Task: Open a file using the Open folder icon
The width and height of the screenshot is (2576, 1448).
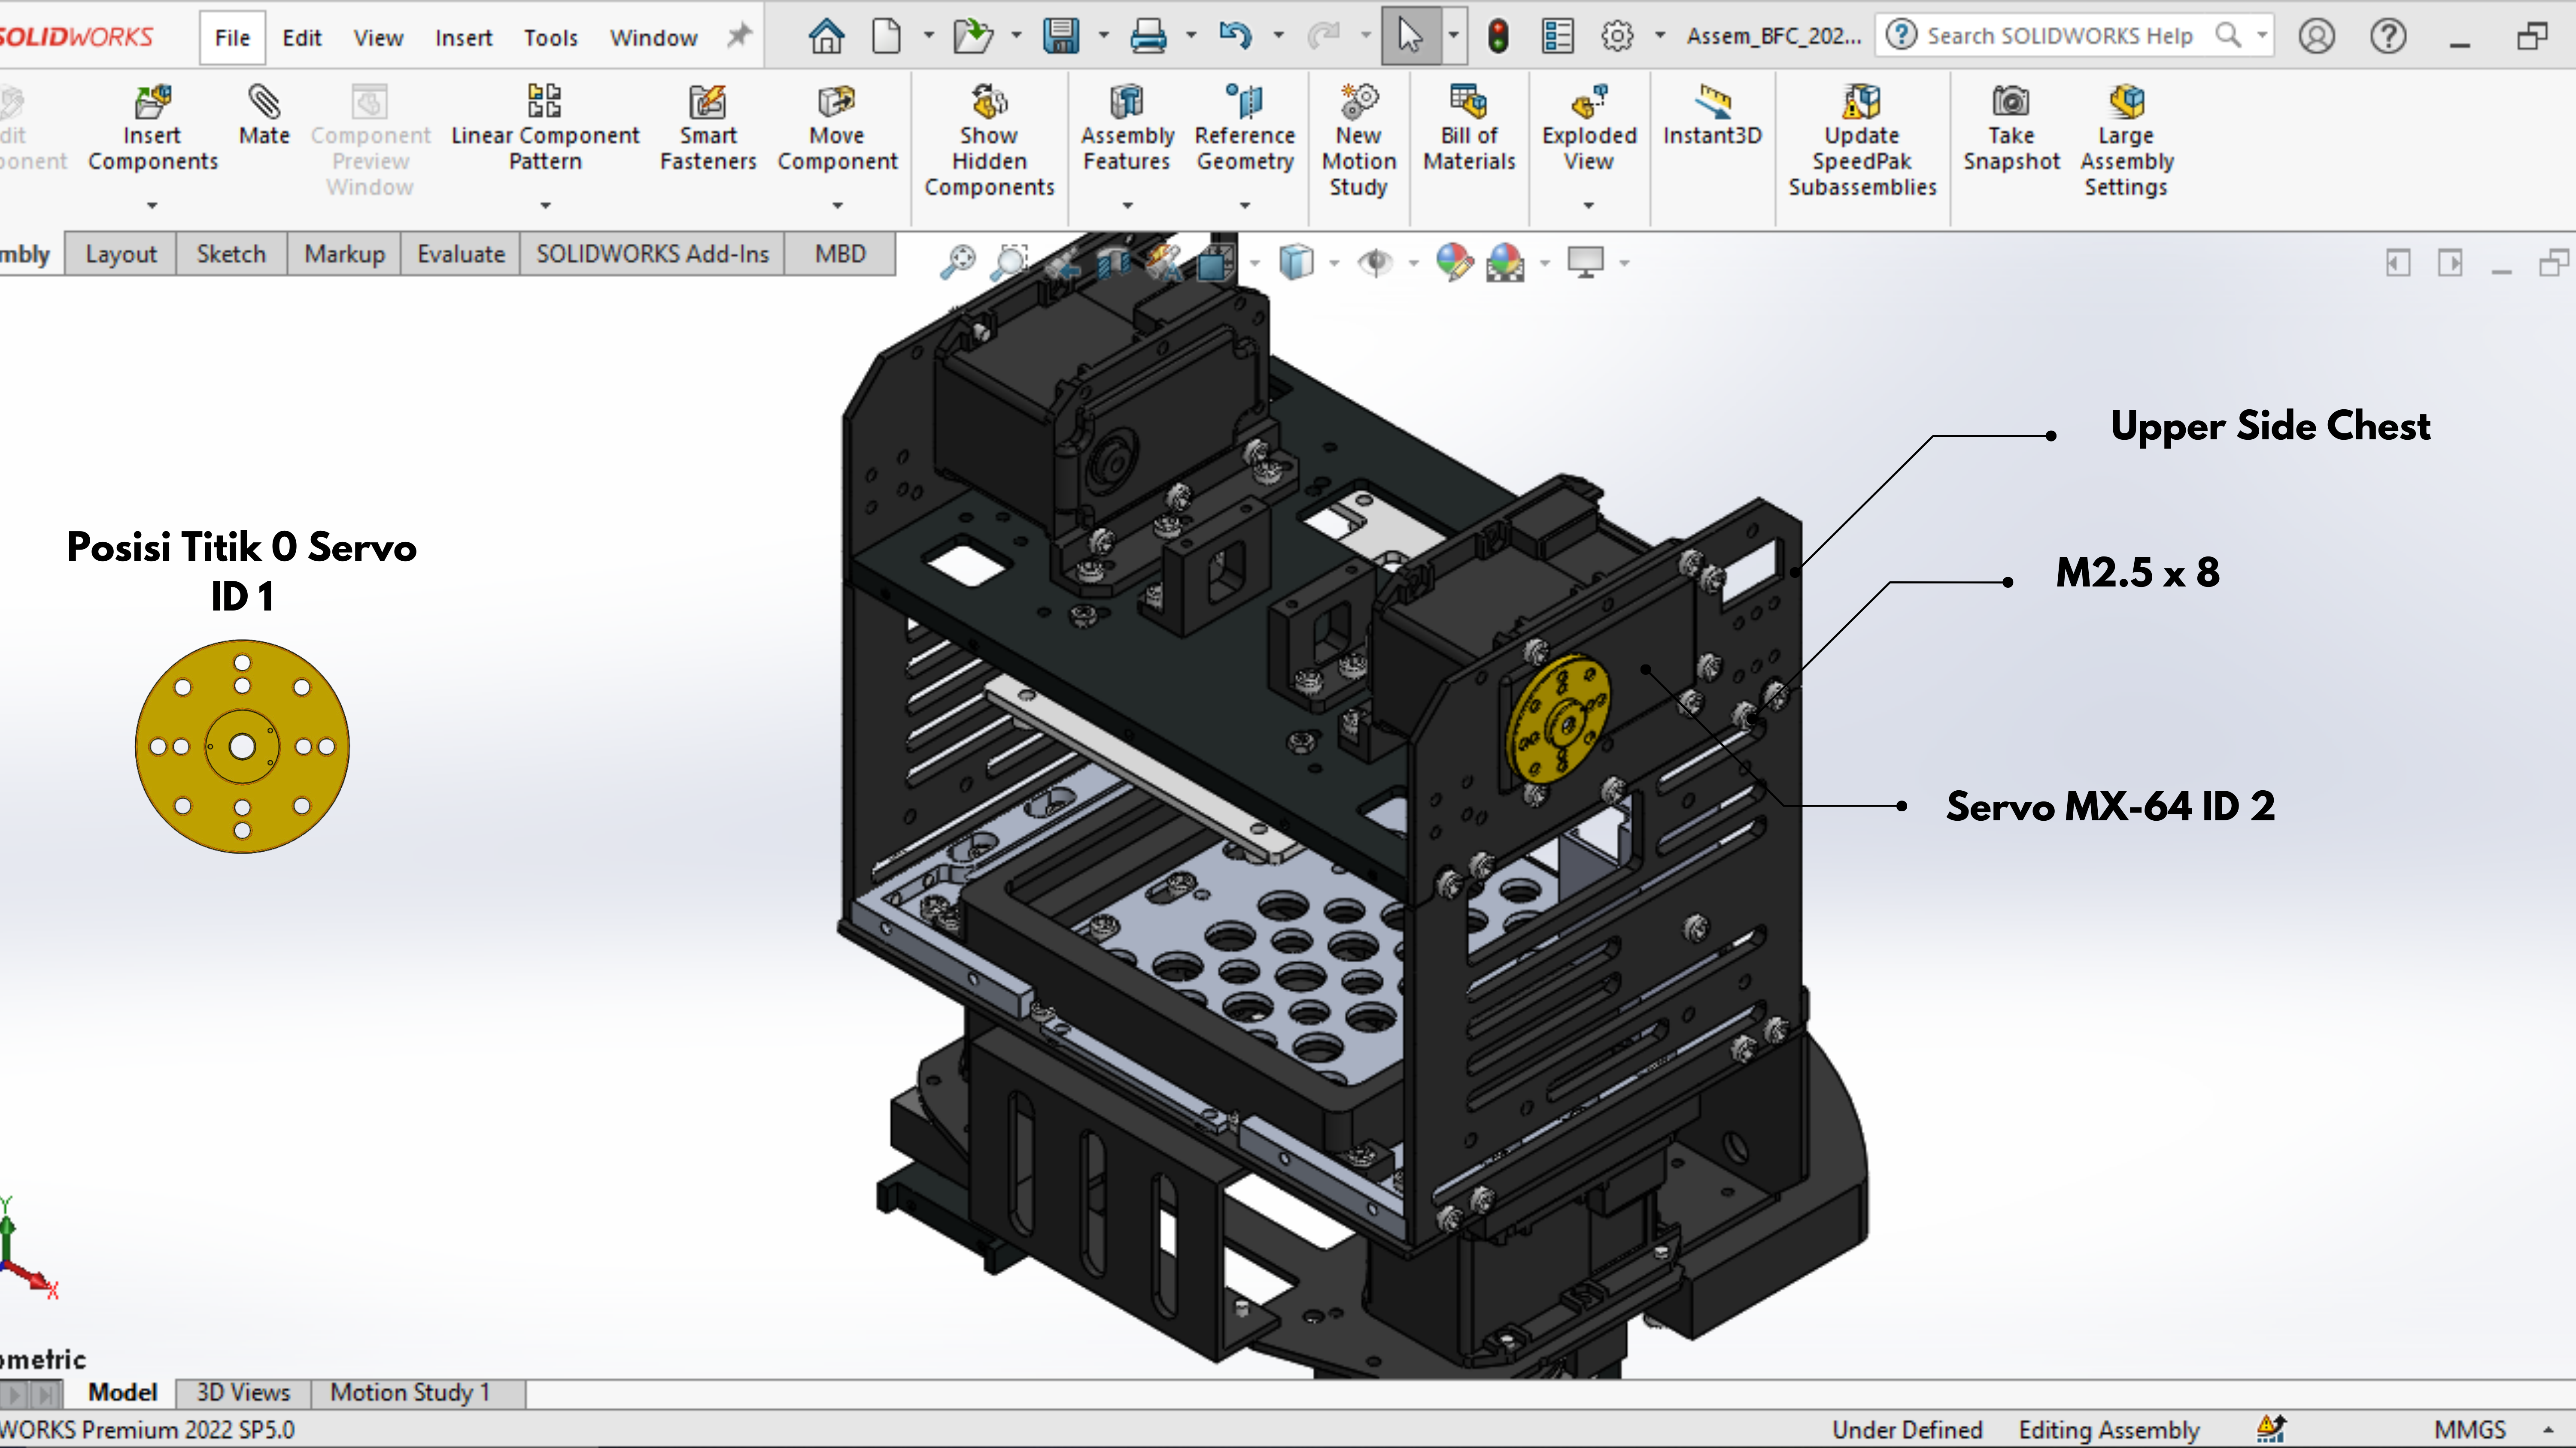Action: [x=972, y=37]
